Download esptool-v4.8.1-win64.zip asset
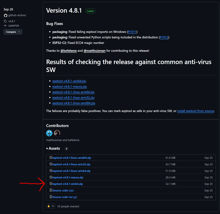The width and height of the screenshot is (220, 214). tap(68, 184)
